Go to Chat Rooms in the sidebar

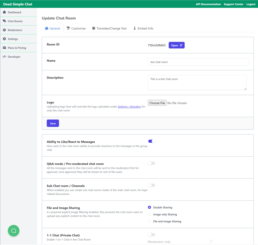(18, 21)
